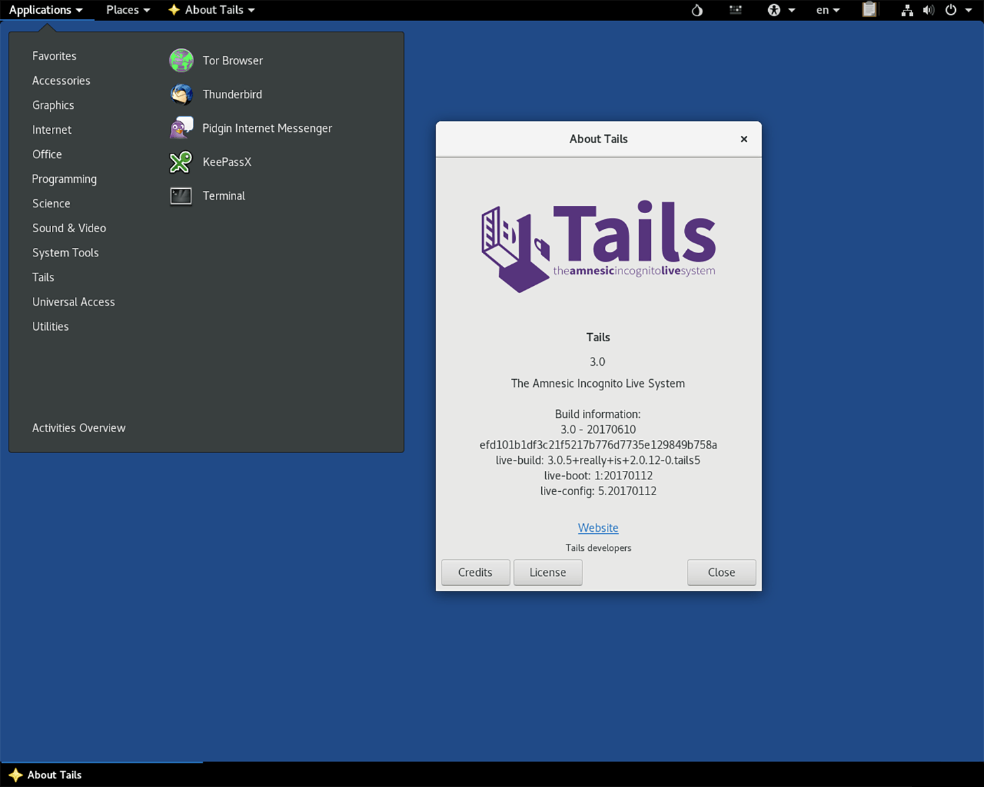The image size is (984, 787).
Task: Open the About Tails app menu in top bar
Action: (212, 10)
